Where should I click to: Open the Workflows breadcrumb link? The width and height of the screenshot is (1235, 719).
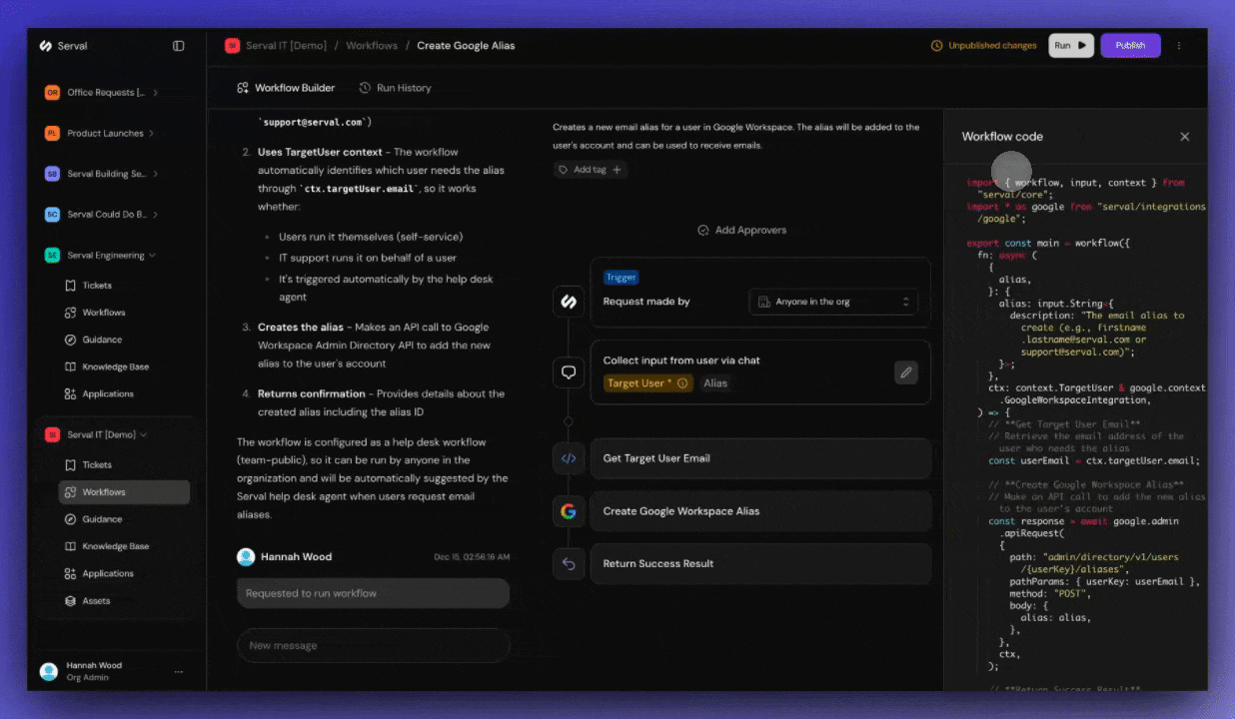[371, 45]
